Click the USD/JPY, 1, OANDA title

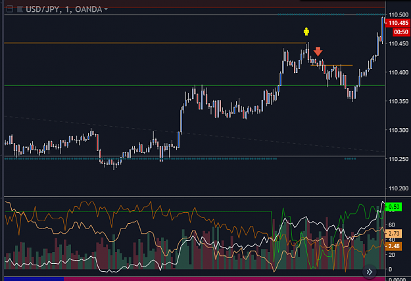click(x=64, y=9)
